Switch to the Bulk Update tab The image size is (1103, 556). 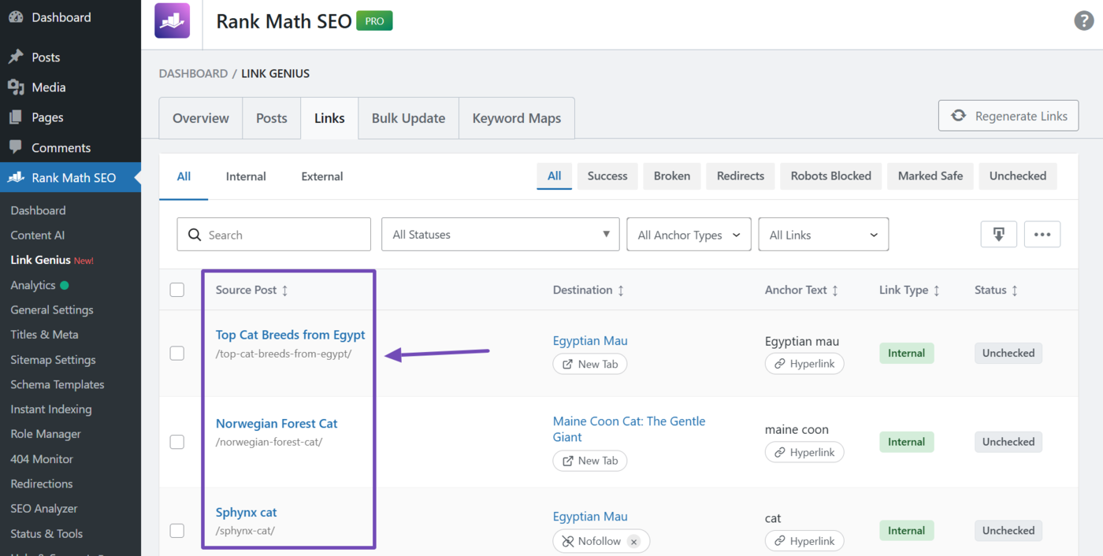pyautogui.click(x=408, y=118)
